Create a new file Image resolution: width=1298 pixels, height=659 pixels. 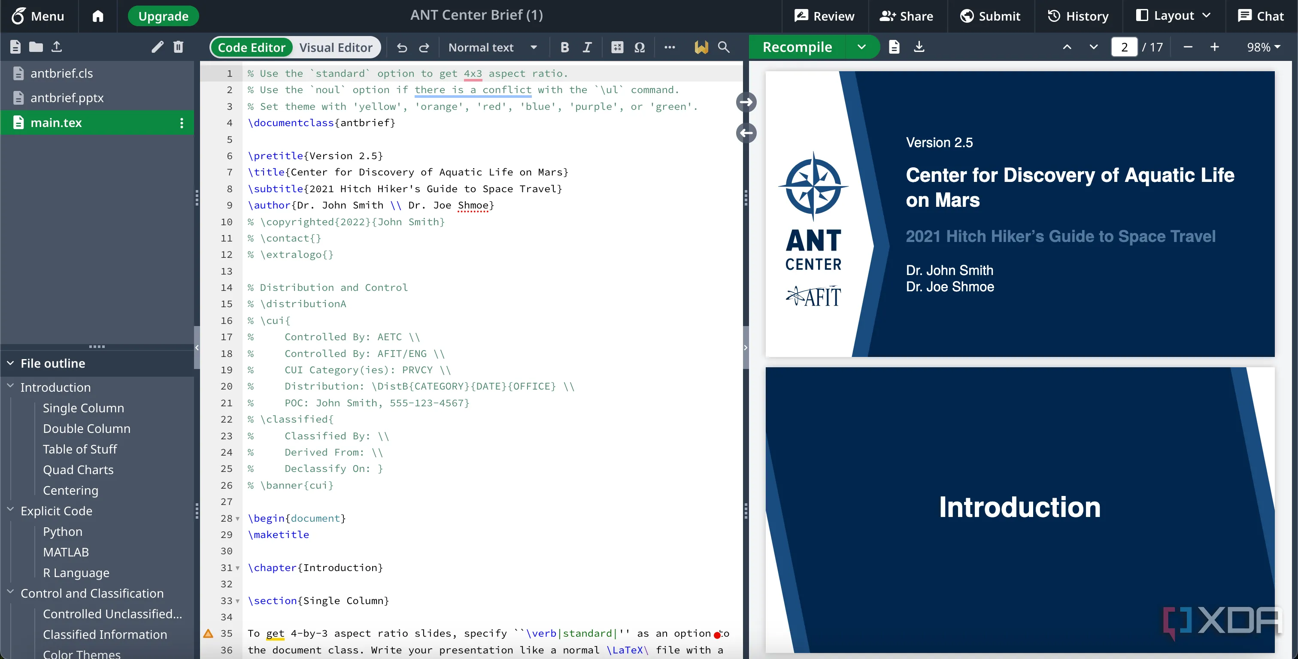point(15,47)
